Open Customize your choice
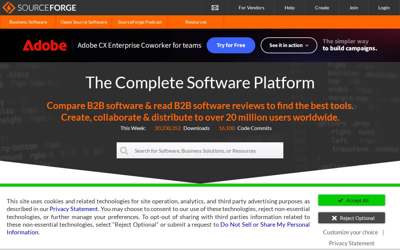Viewport: 400px width, 250px height. 350,232
